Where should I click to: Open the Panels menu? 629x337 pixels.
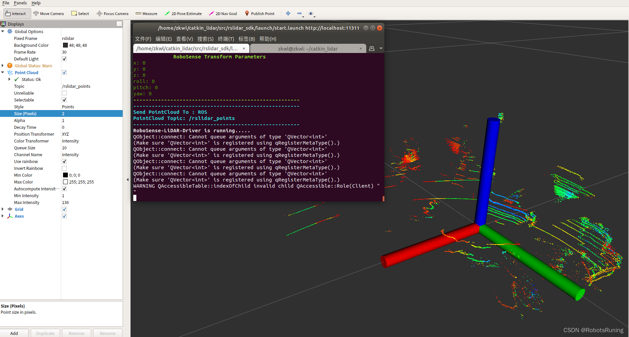pos(20,3)
